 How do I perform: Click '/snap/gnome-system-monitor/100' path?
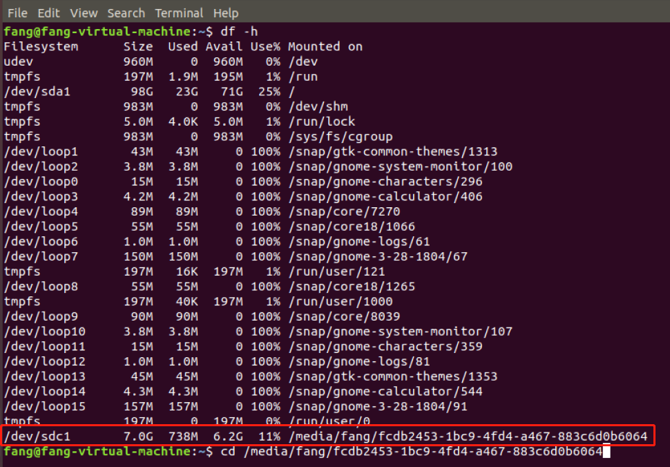[x=401, y=166]
